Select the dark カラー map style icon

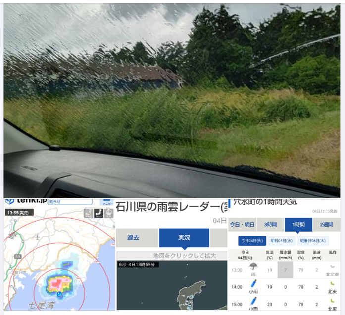pos(99,213)
